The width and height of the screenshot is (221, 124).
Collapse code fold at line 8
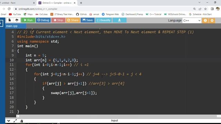click(x=15, y=51)
